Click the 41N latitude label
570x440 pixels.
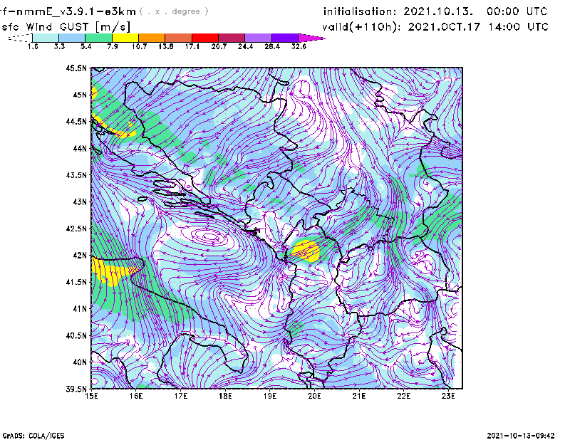(80, 309)
